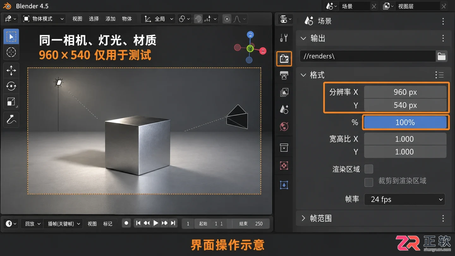Open the Collection properties tab box icon
The height and width of the screenshot is (256, 455).
pyautogui.click(x=284, y=147)
